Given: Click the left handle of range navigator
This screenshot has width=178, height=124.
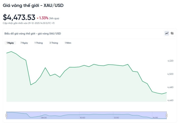Looking at the screenshot, I should coord(6,115).
